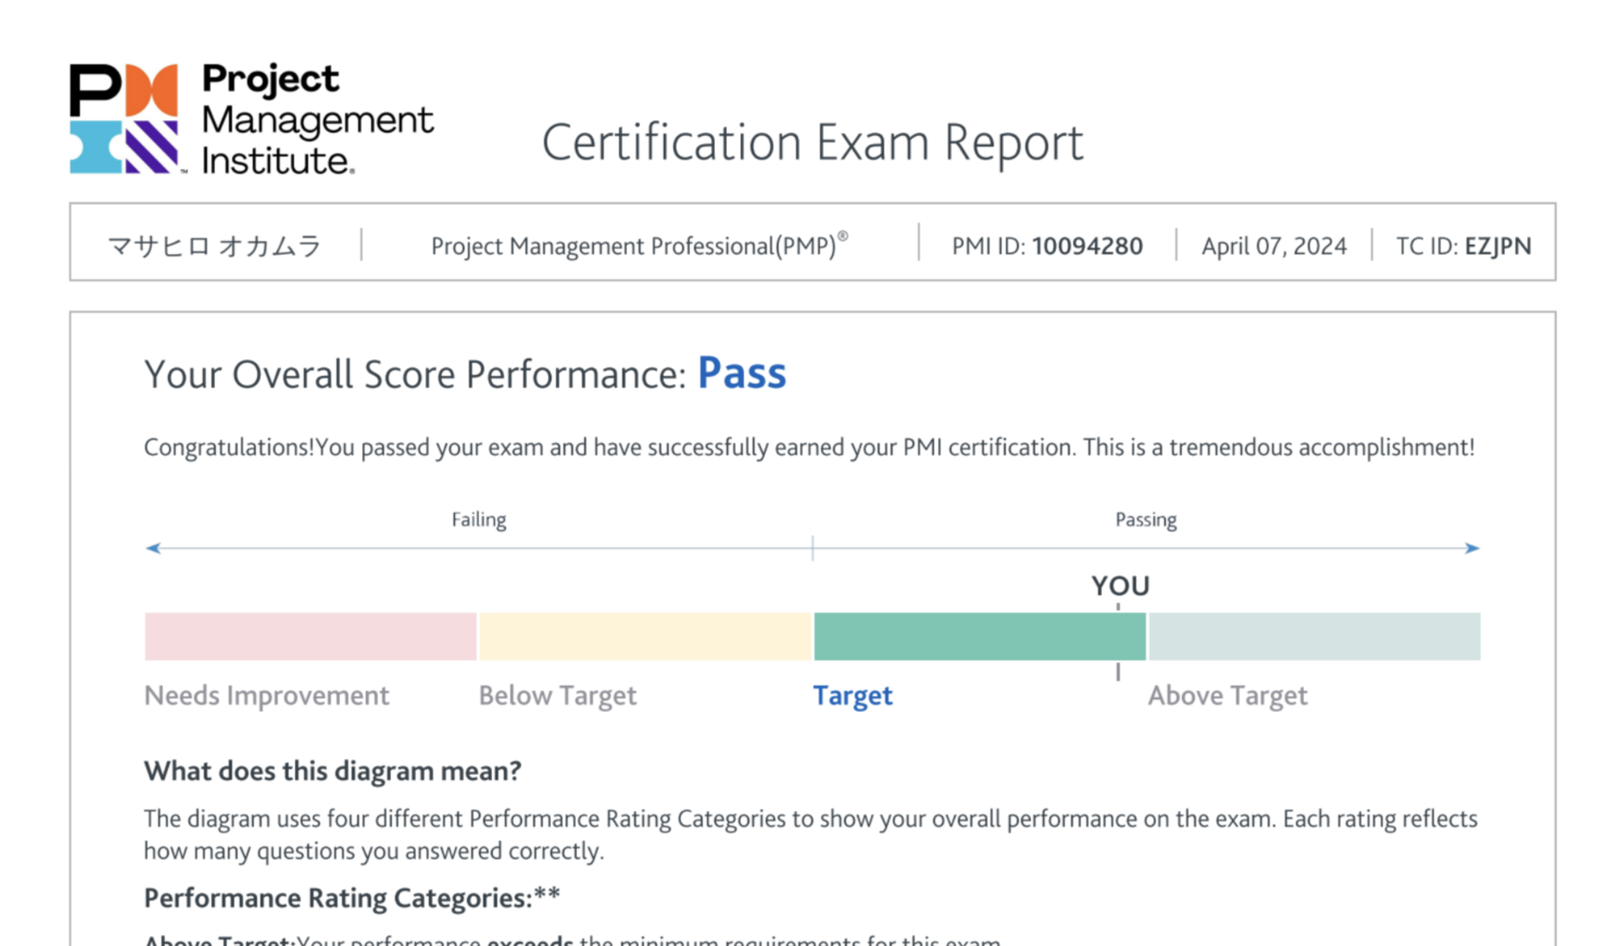Click the blue Target label
1620x946 pixels.
[852, 696]
